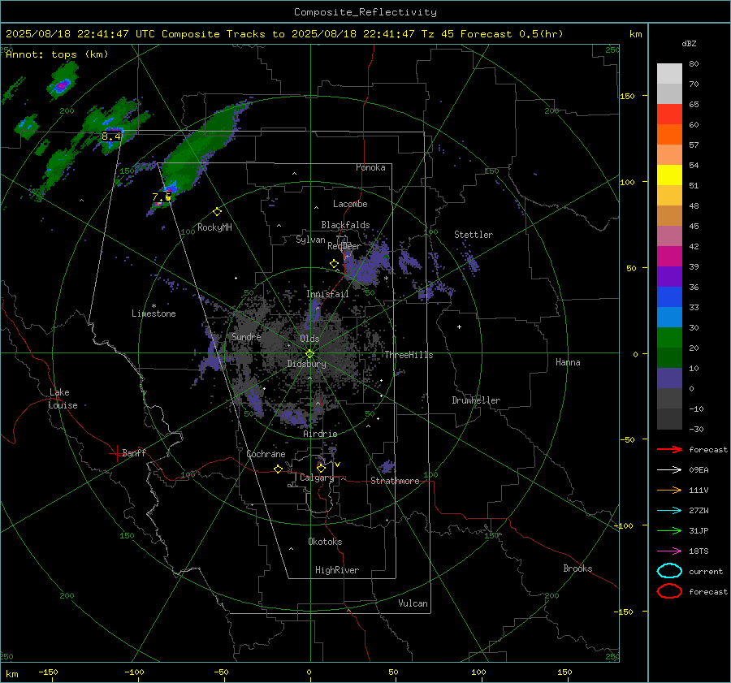731x683 pixels.
Task: Click the white 09EA arrow in legend
Action: click(x=669, y=470)
